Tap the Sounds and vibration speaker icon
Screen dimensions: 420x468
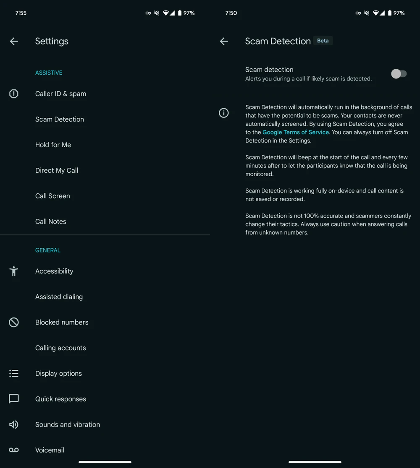(14, 425)
